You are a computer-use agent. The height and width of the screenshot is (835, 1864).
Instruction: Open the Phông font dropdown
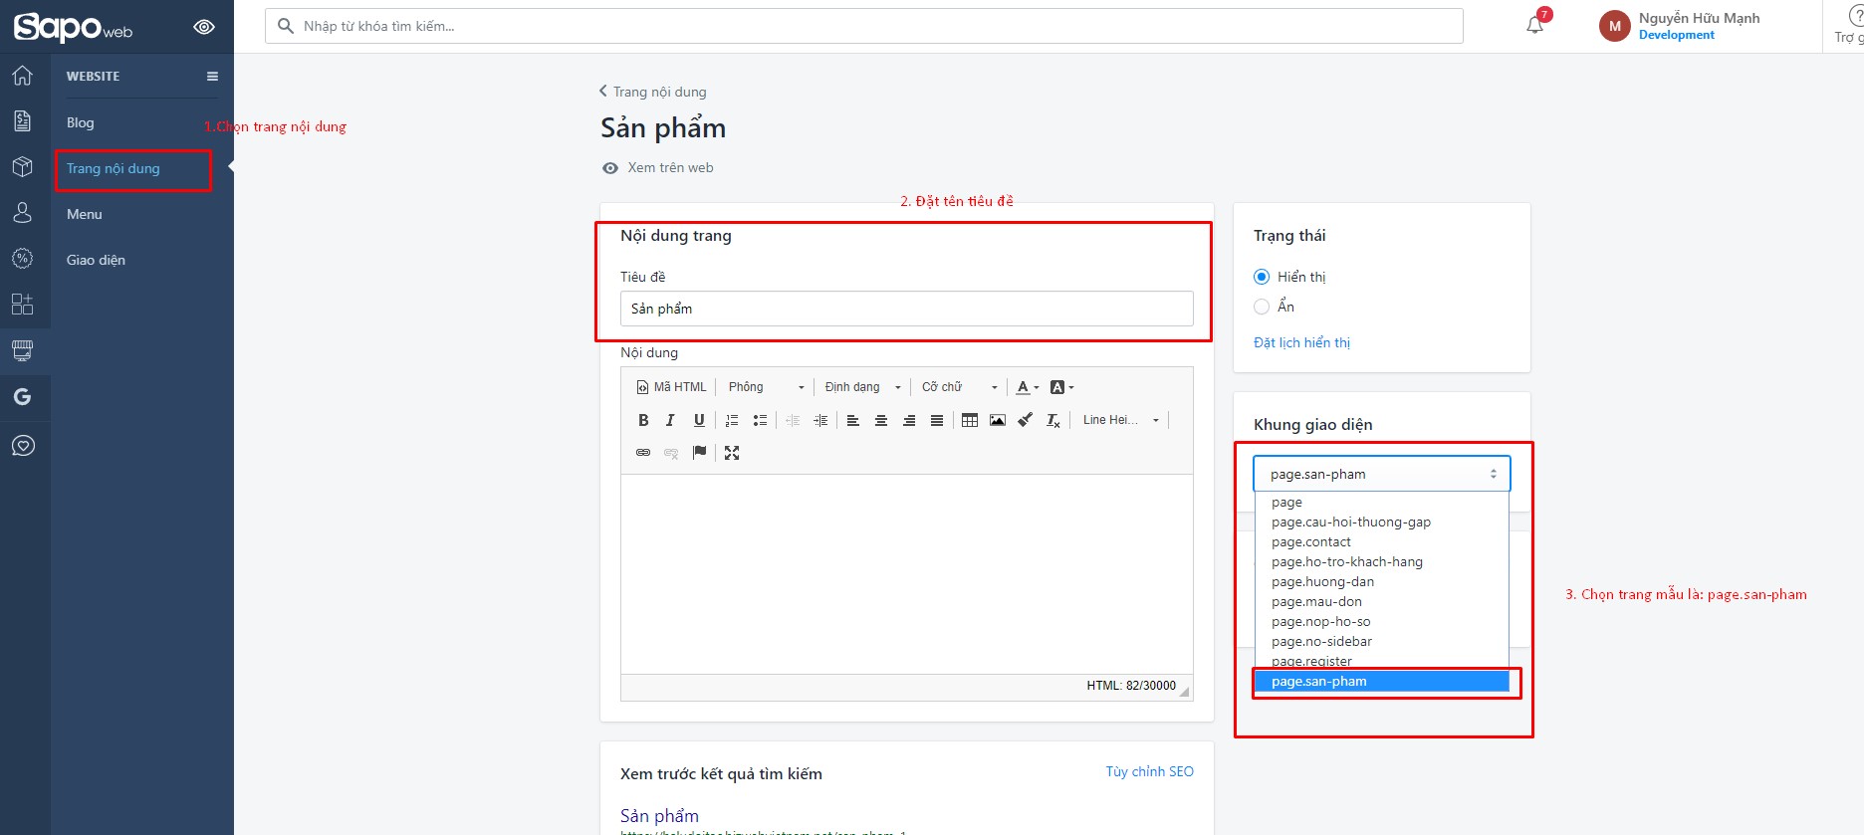766,387
